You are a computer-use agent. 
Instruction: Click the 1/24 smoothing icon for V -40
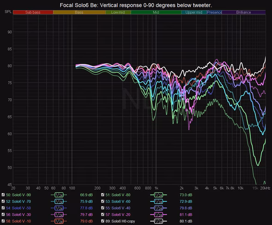click(x=159, y=208)
